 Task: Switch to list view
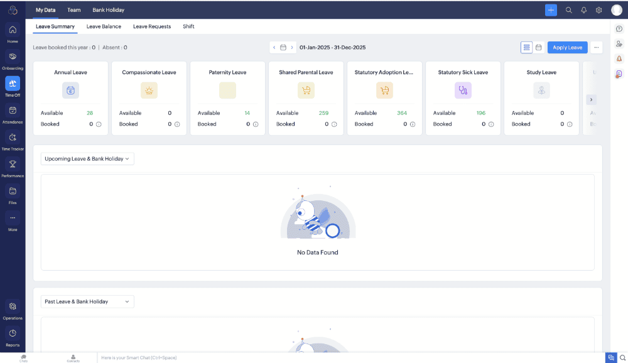(526, 47)
